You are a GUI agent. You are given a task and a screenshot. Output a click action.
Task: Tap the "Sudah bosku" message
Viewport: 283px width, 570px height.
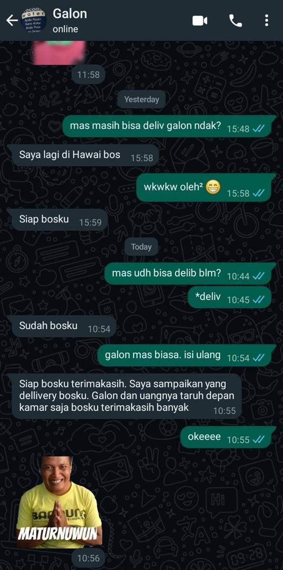[x=63, y=326]
